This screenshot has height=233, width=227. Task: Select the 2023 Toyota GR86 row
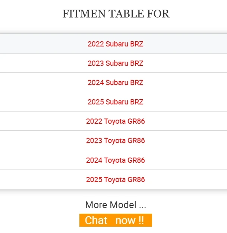(x=113, y=140)
